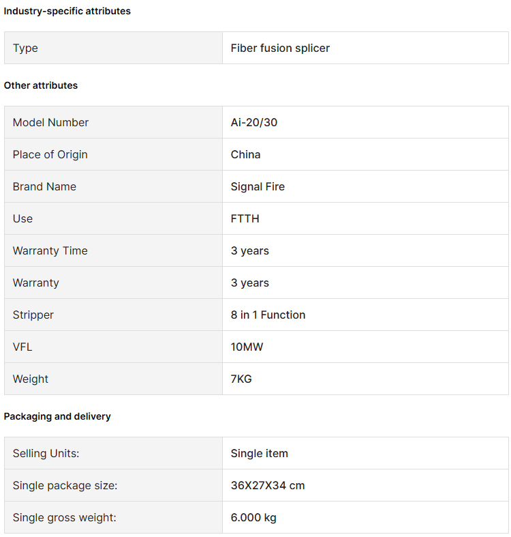511x537 pixels.
Task: Click the Packaging and delivery heading
Action: pos(57,416)
